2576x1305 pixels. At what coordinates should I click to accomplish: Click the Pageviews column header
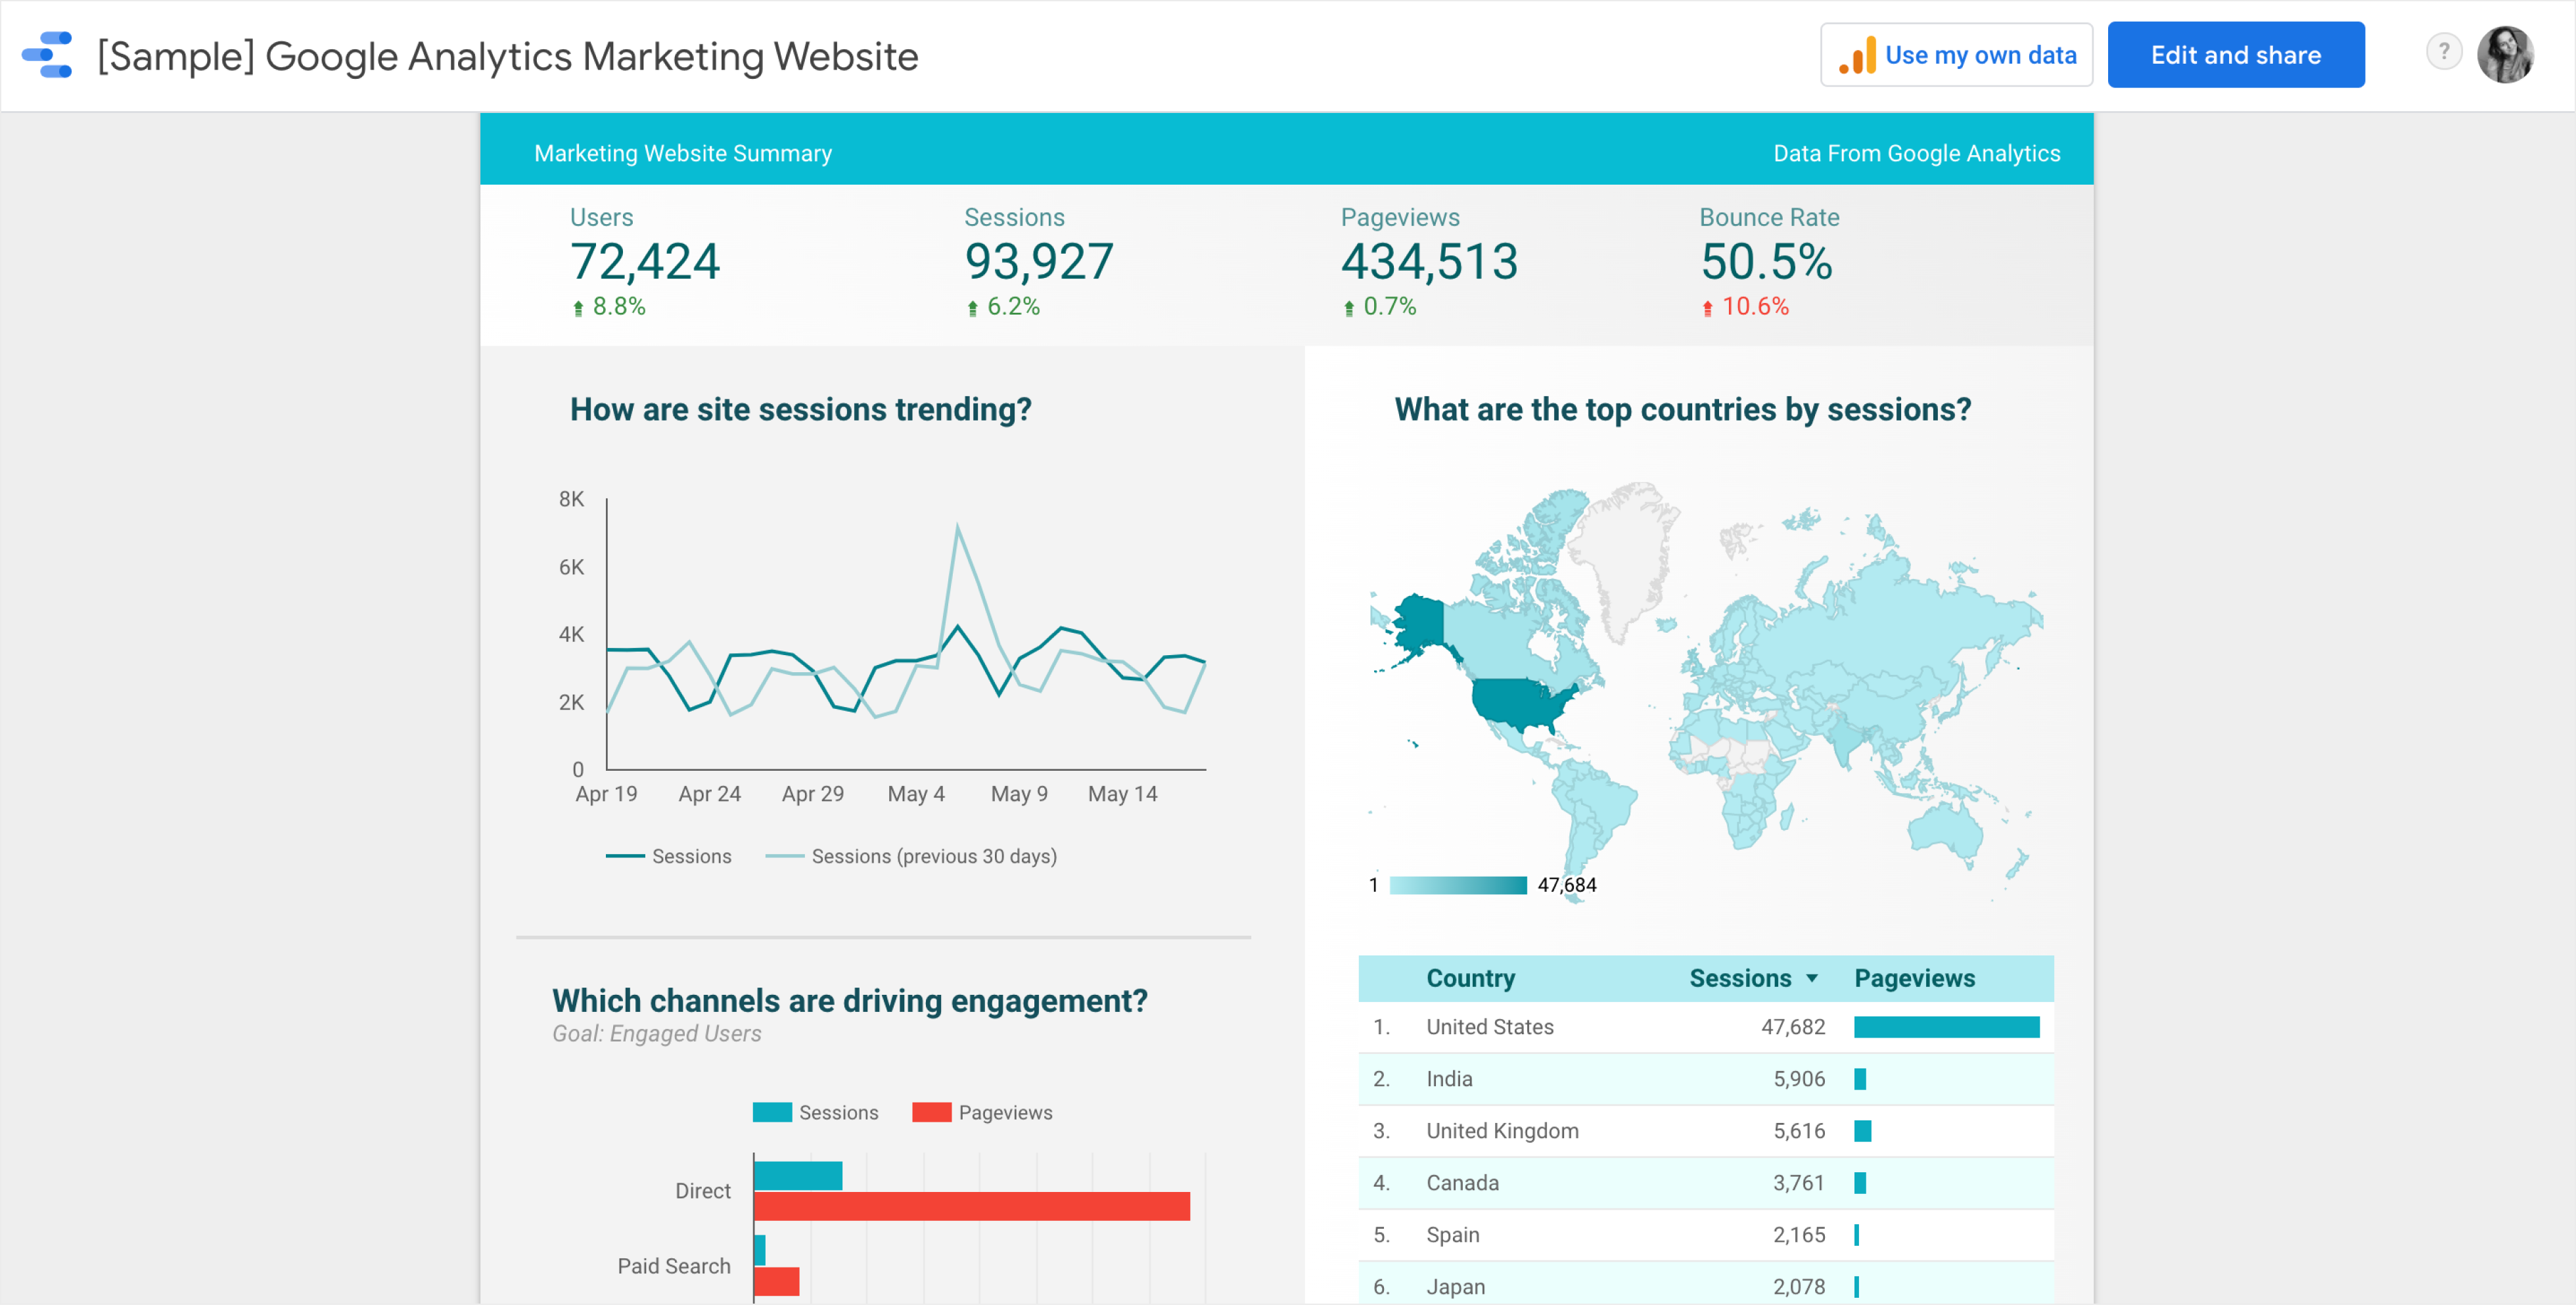(1914, 979)
